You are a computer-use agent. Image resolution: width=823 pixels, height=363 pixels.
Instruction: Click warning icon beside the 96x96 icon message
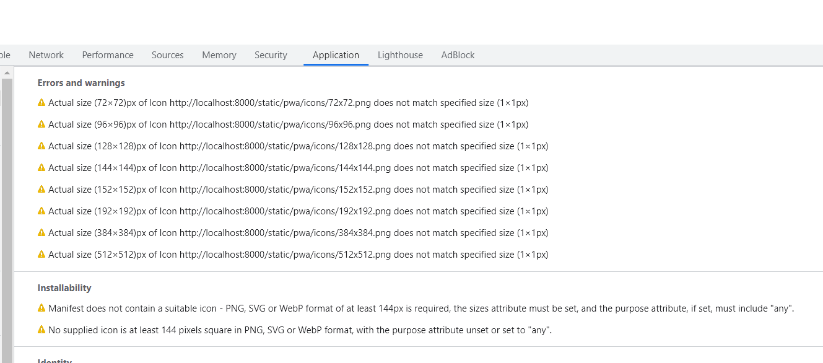coord(41,125)
